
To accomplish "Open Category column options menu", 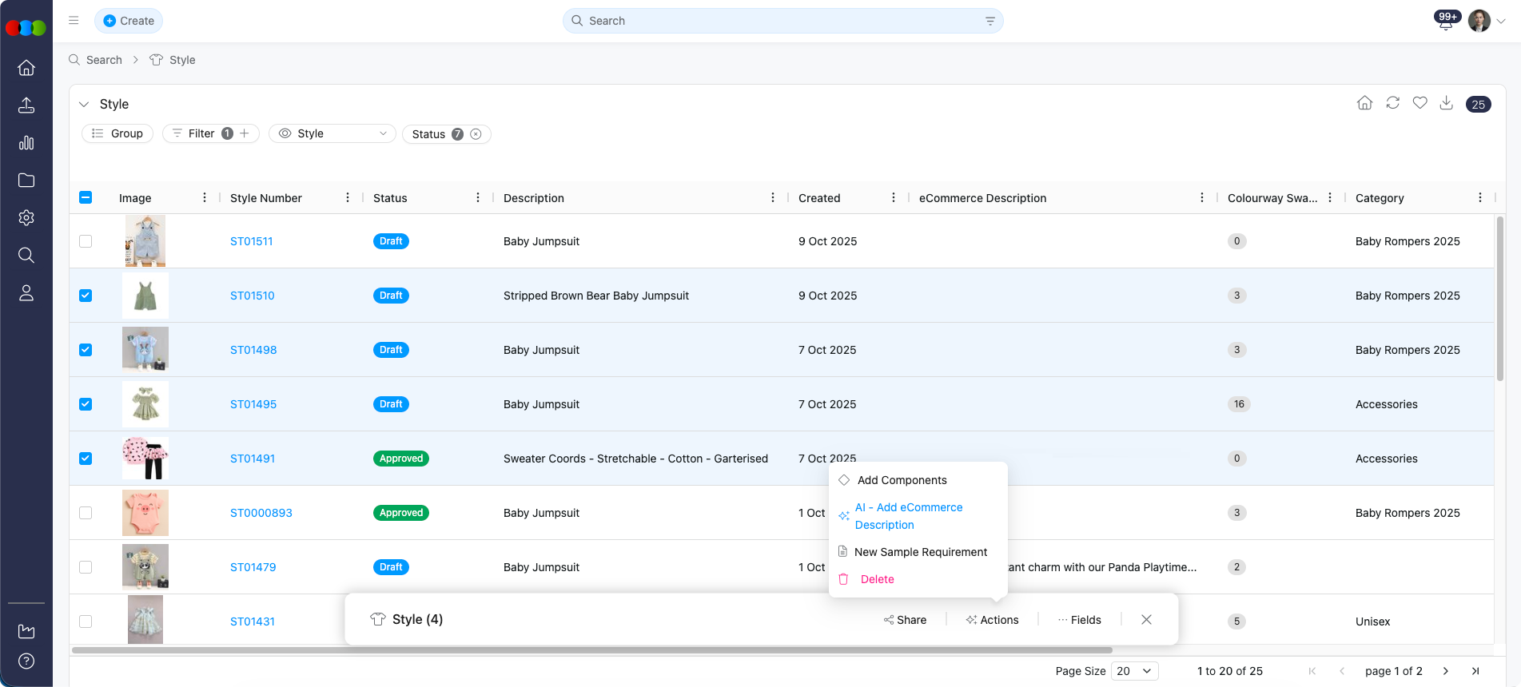I will click(x=1480, y=197).
